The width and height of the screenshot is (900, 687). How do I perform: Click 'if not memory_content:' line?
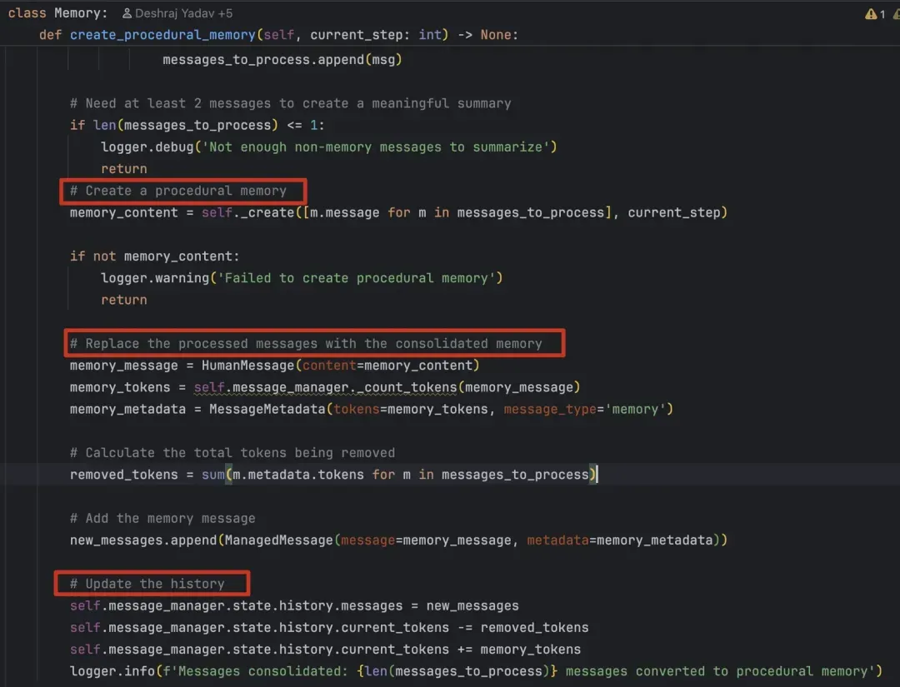point(154,256)
